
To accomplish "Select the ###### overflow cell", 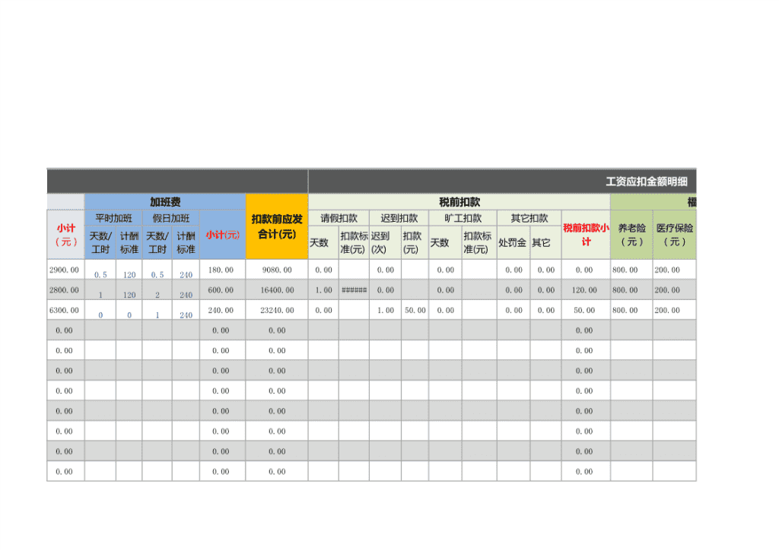I will (x=355, y=290).
